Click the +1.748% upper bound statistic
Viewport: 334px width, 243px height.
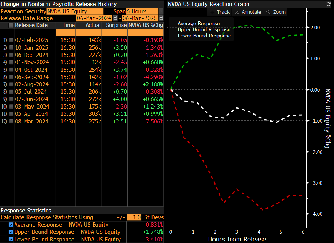pyautogui.click(x=153, y=232)
